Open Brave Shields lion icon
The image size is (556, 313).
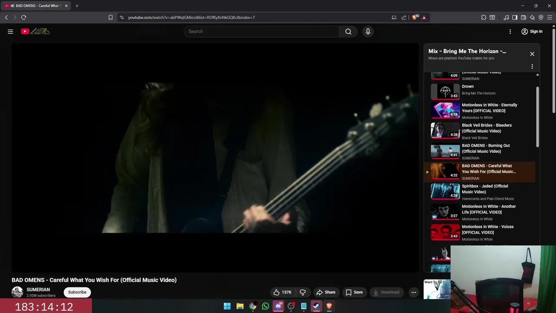click(415, 17)
